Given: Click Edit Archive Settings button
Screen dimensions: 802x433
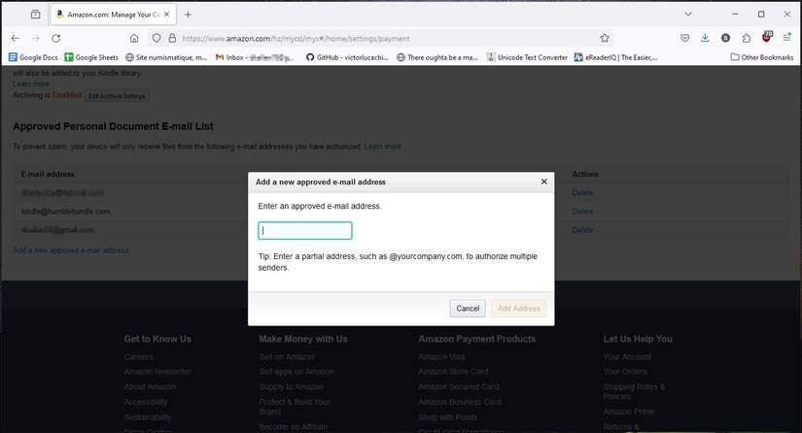Looking at the screenshot, I should (117, 96).
